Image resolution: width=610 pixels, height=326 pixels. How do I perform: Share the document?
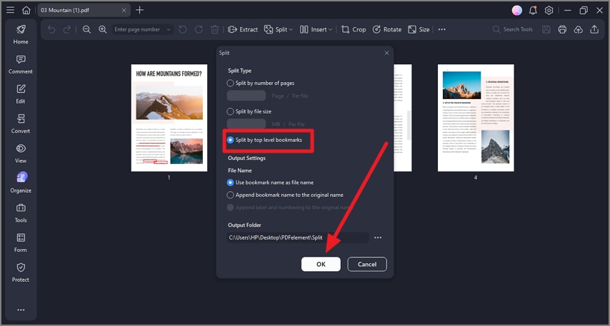click(594, 29)
